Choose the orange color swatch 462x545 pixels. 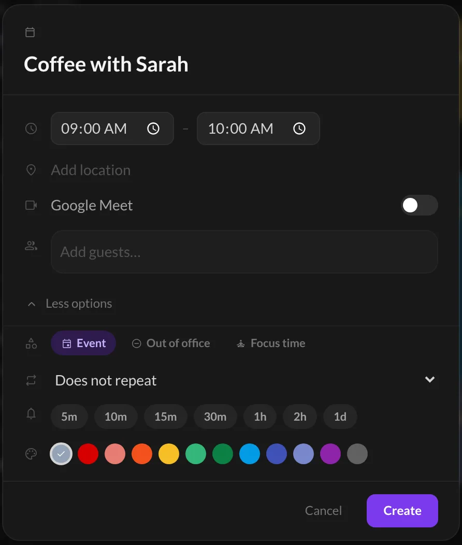142,454
